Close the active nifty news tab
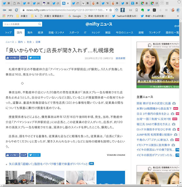182x187 pixels. (x=68, y=4)
